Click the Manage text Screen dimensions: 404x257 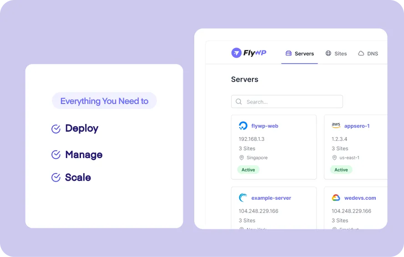click(84, 155)
